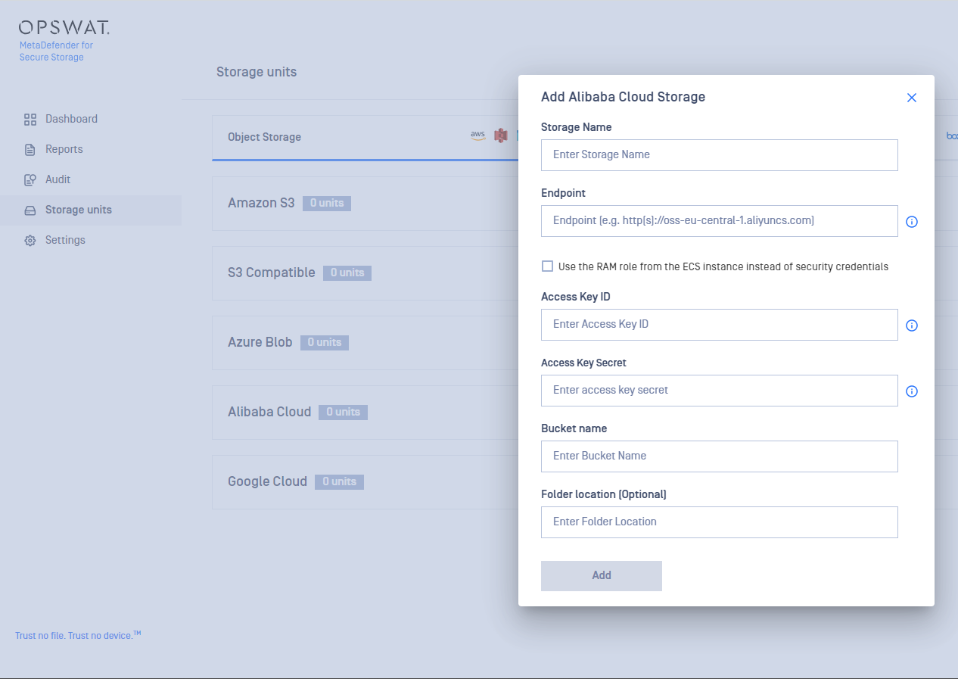The width and height of the screenshot is (958, 679).
Task: Focus the Access Key ID field
Action: pos(720,324)
